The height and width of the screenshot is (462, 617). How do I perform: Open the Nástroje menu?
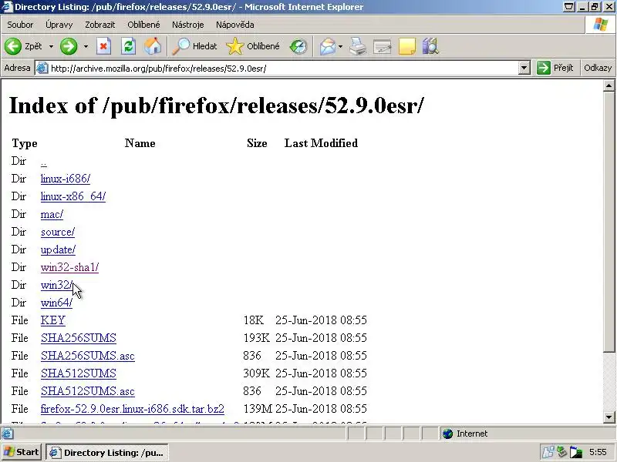click(187, 25)
